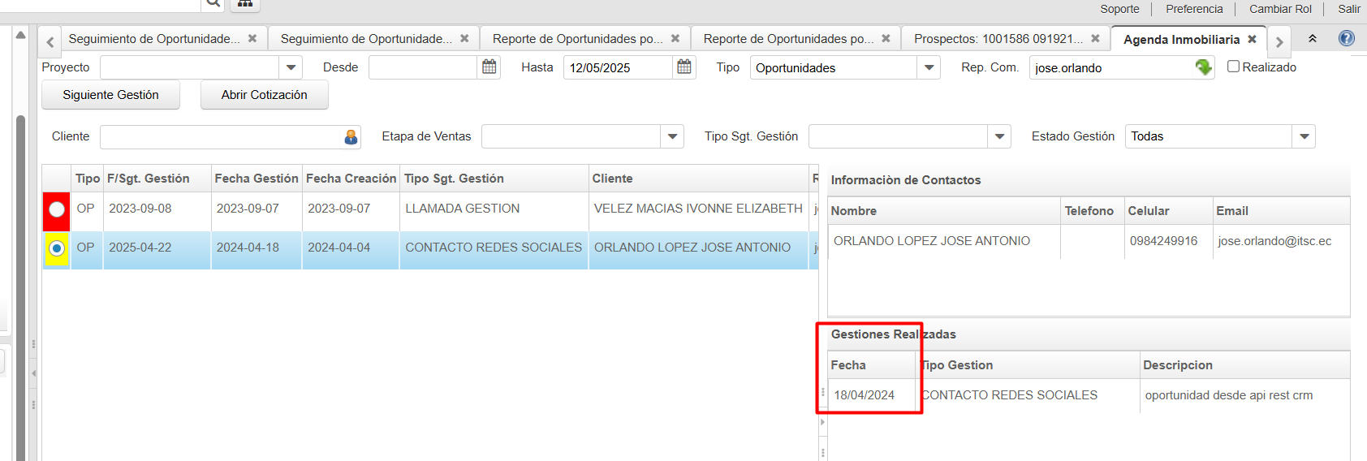Open the Preferencia menu item
The image size is (1367, 461).
(1193, 9)
